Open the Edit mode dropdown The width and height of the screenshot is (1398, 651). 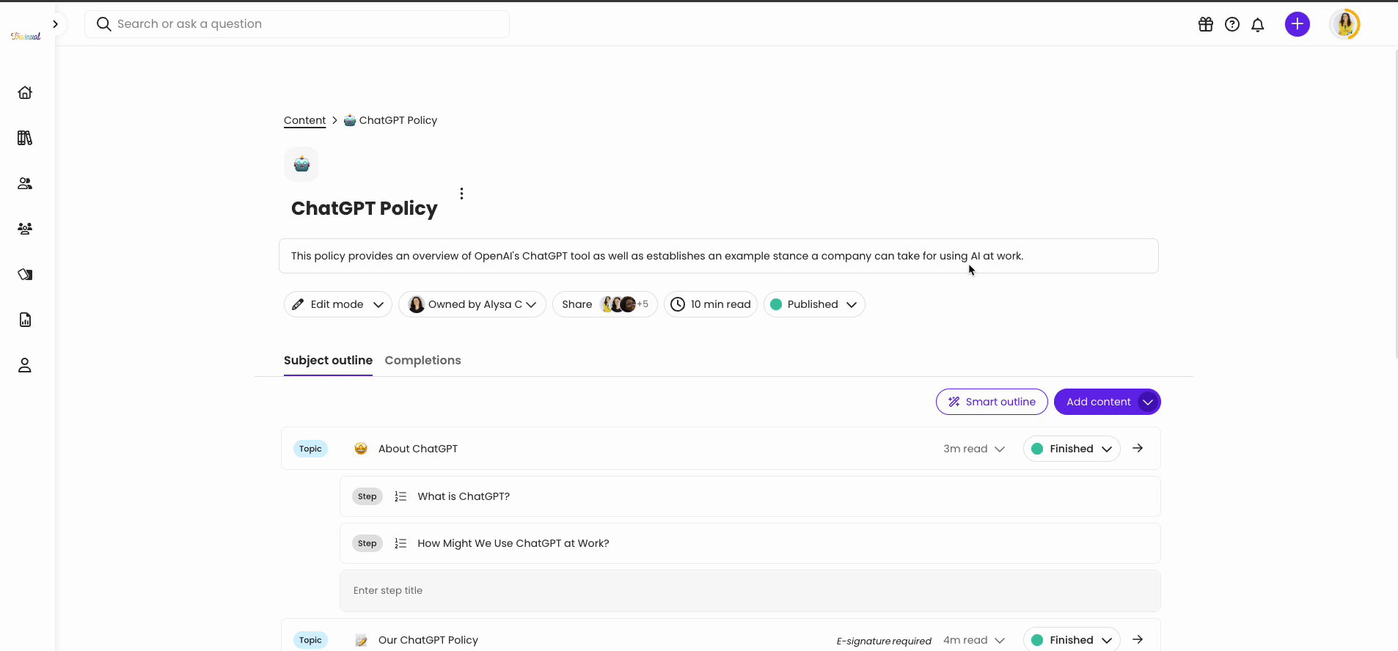pos(337,304)
